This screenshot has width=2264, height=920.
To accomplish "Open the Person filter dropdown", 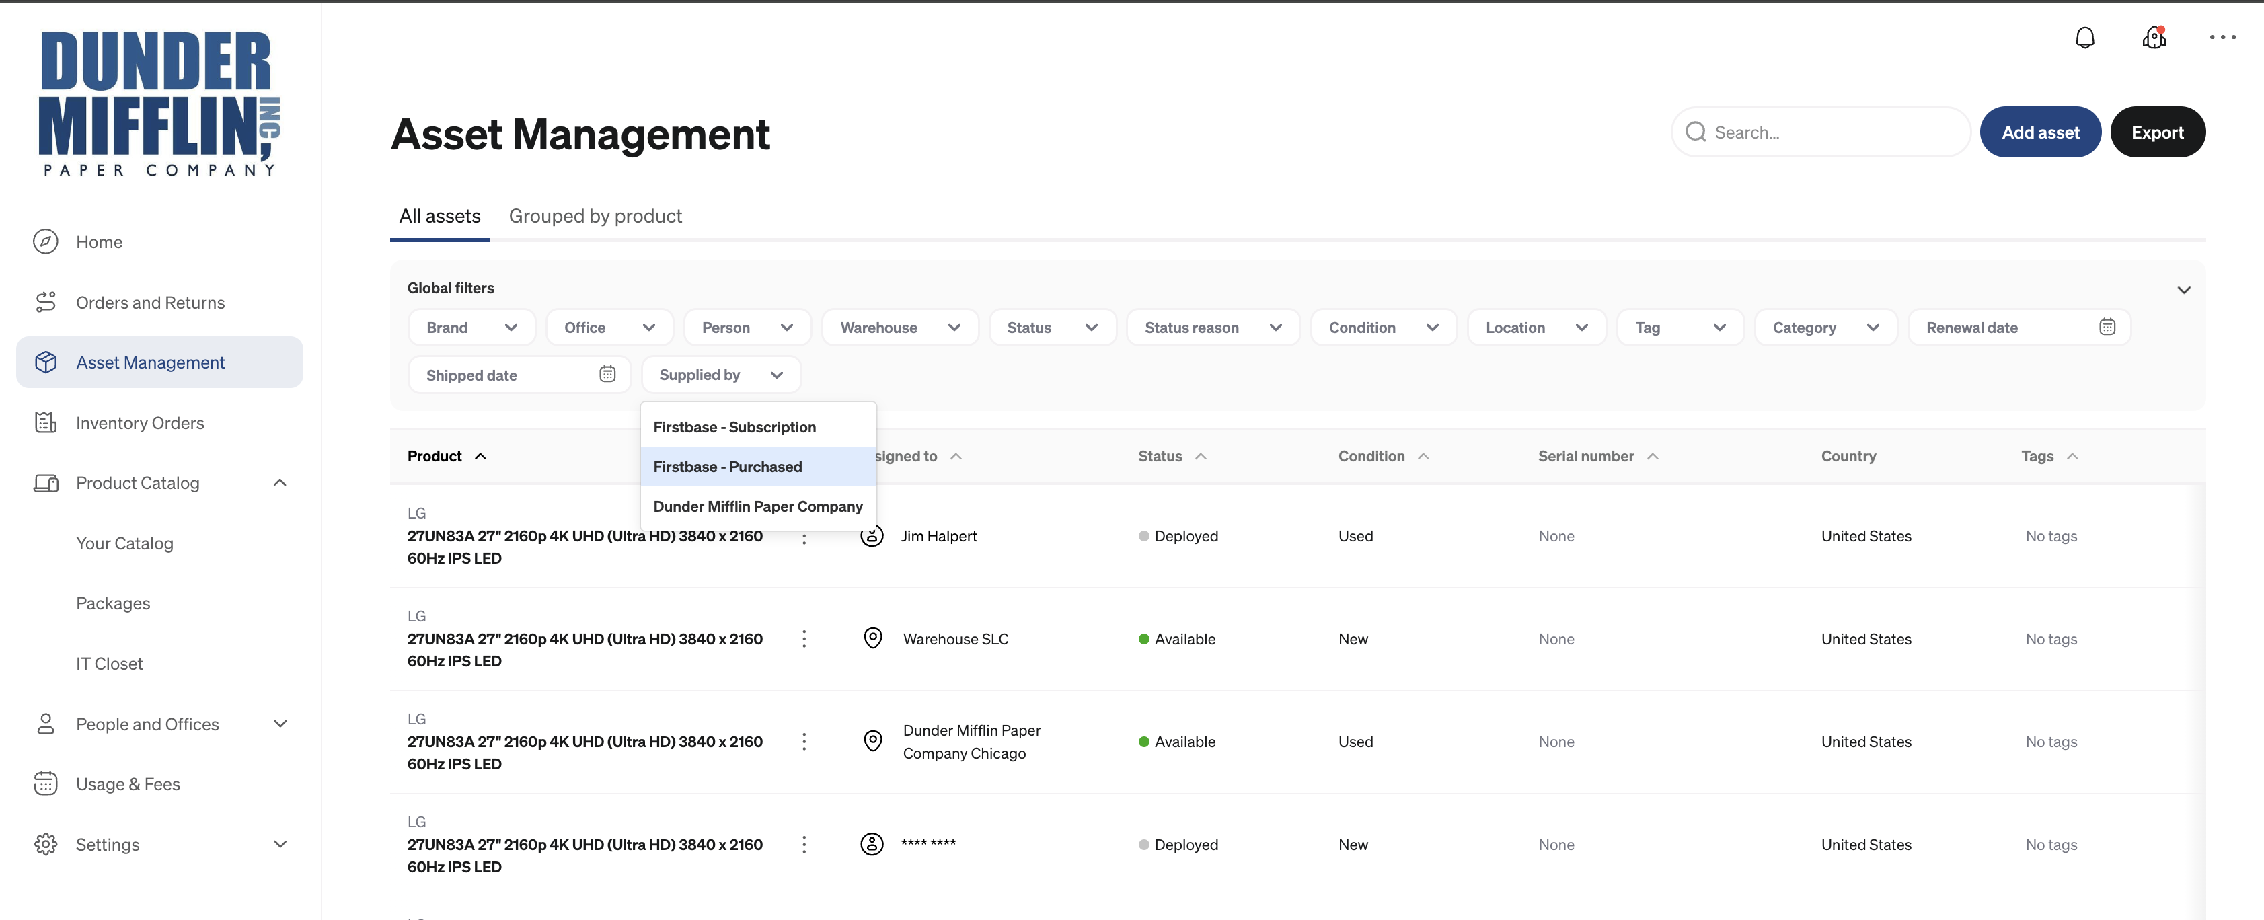I will pyautogui.click(x=747, y=327).
